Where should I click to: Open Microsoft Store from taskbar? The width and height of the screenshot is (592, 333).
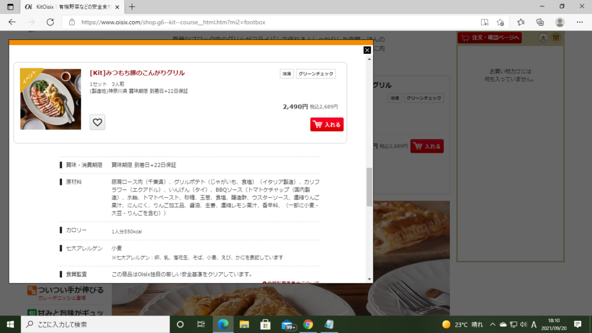(265, 324)
